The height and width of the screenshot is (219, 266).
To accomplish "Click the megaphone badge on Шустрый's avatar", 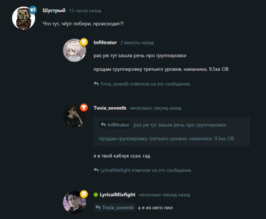I will coord(33,10).
